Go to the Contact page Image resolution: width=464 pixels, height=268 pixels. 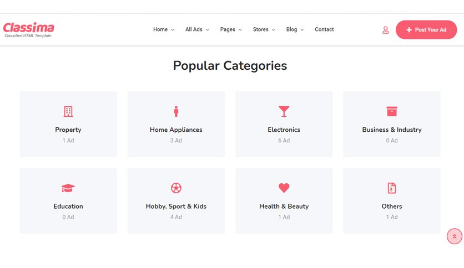point(324,29)
